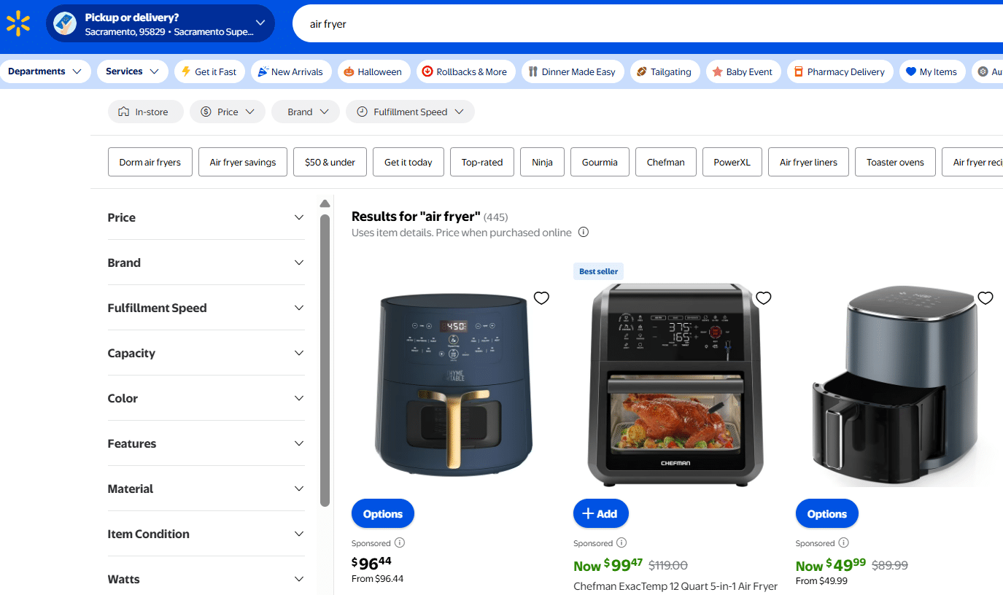Click the air fryer search input field
Screen dimensions: 1003x595
[x=511, y=23]
